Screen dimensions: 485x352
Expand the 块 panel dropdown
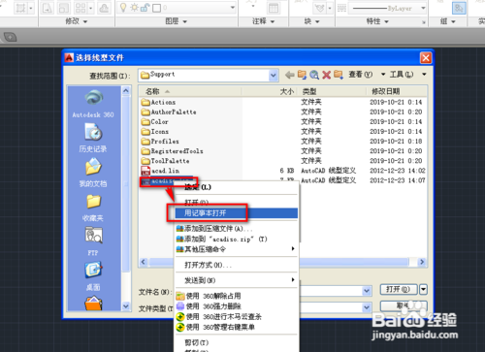coord(317,21)
